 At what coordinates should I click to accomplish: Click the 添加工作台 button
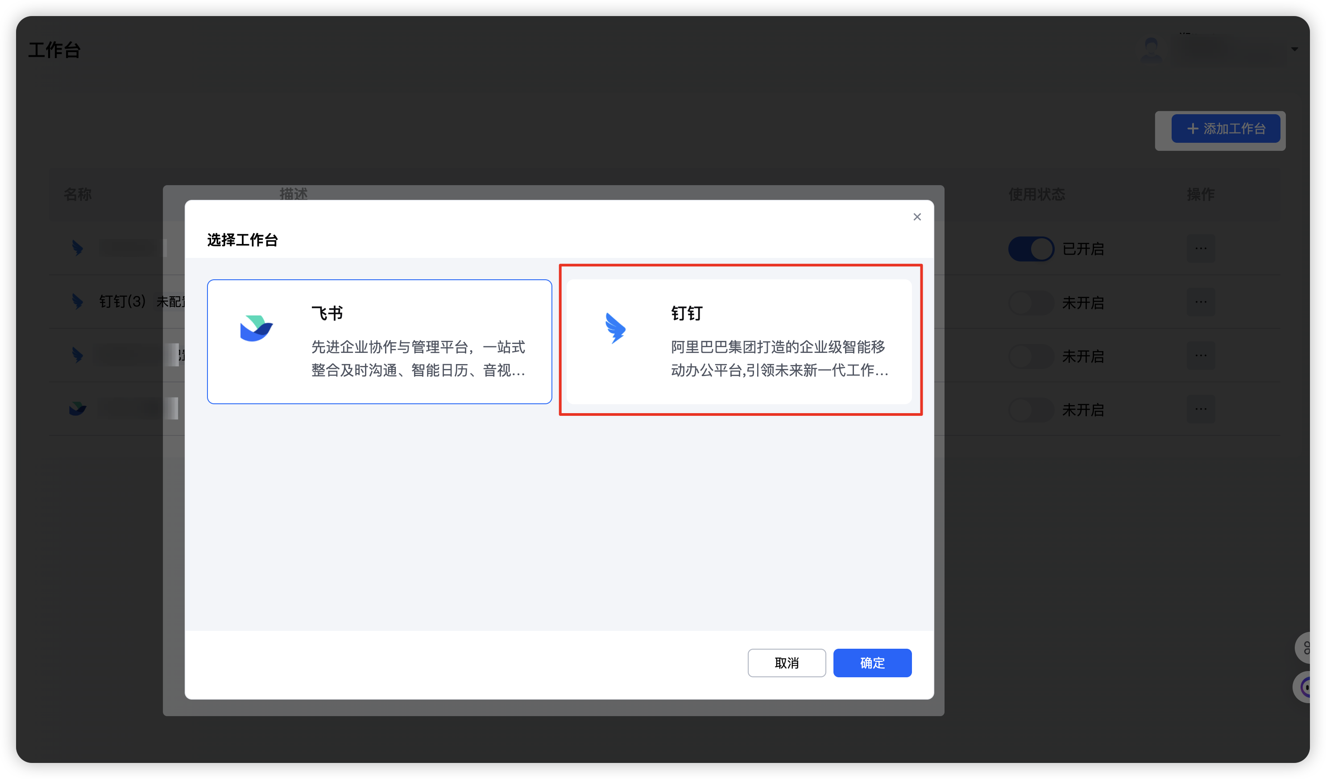point(1226,128)
